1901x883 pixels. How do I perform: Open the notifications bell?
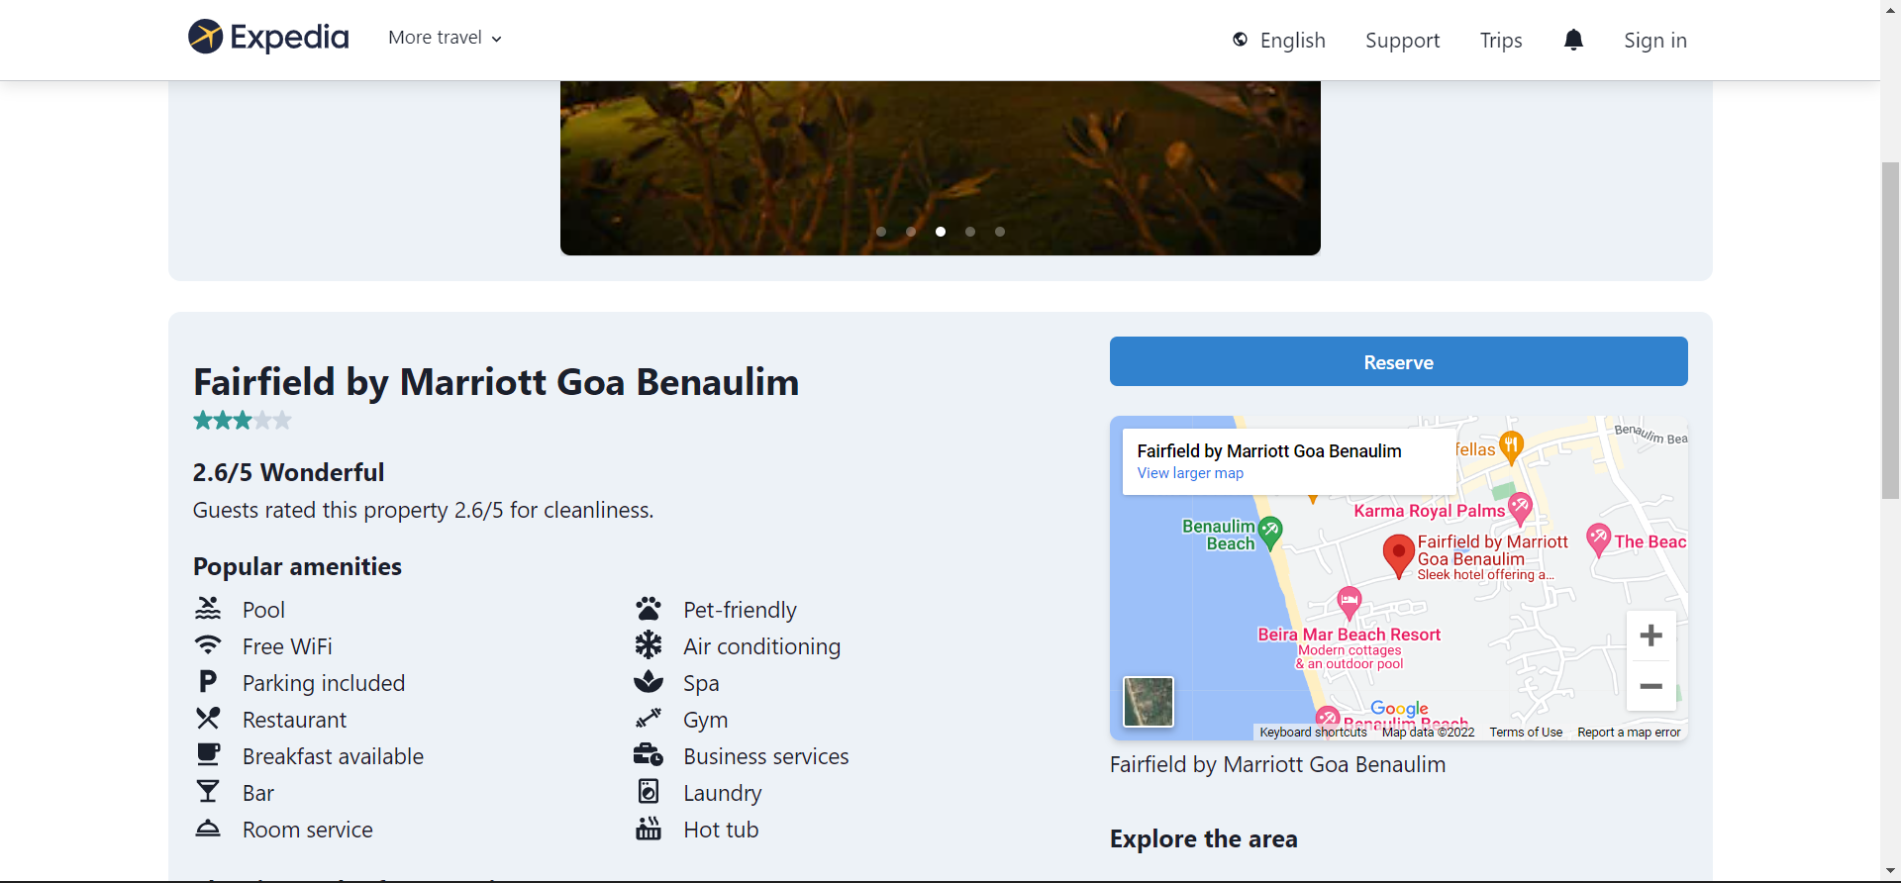1573,40
